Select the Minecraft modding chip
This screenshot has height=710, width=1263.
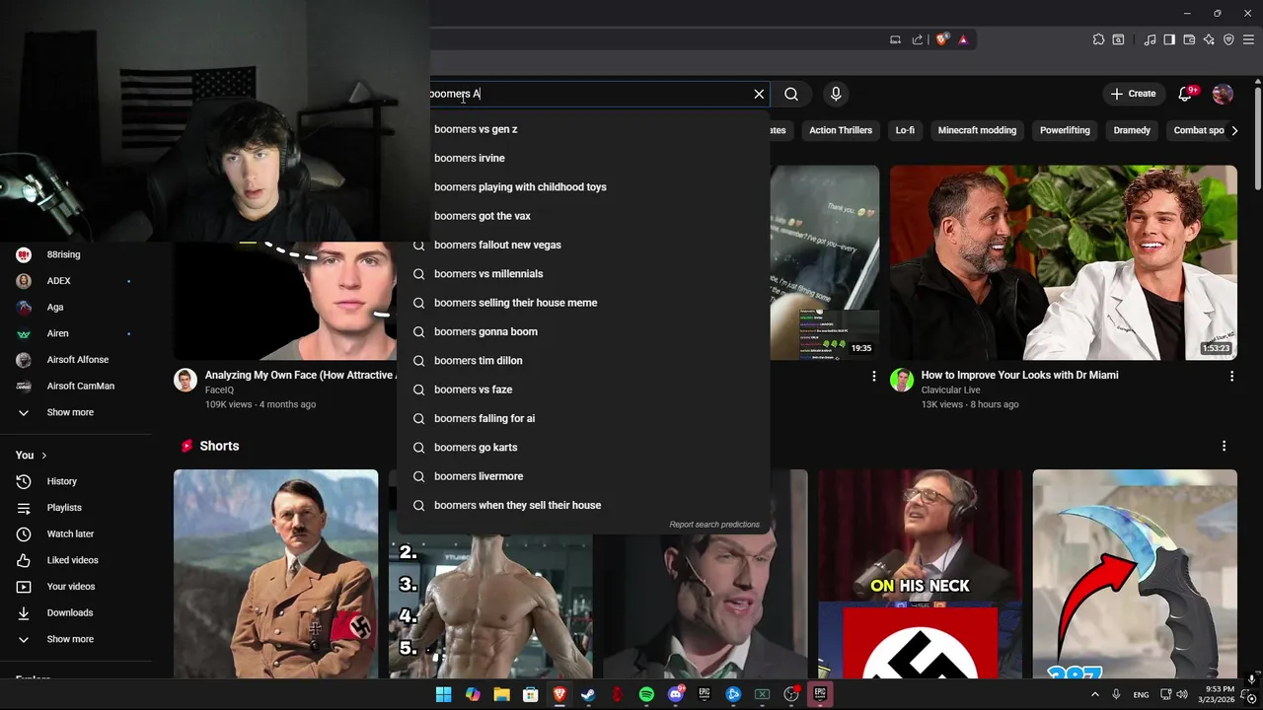tap(977, 130)
